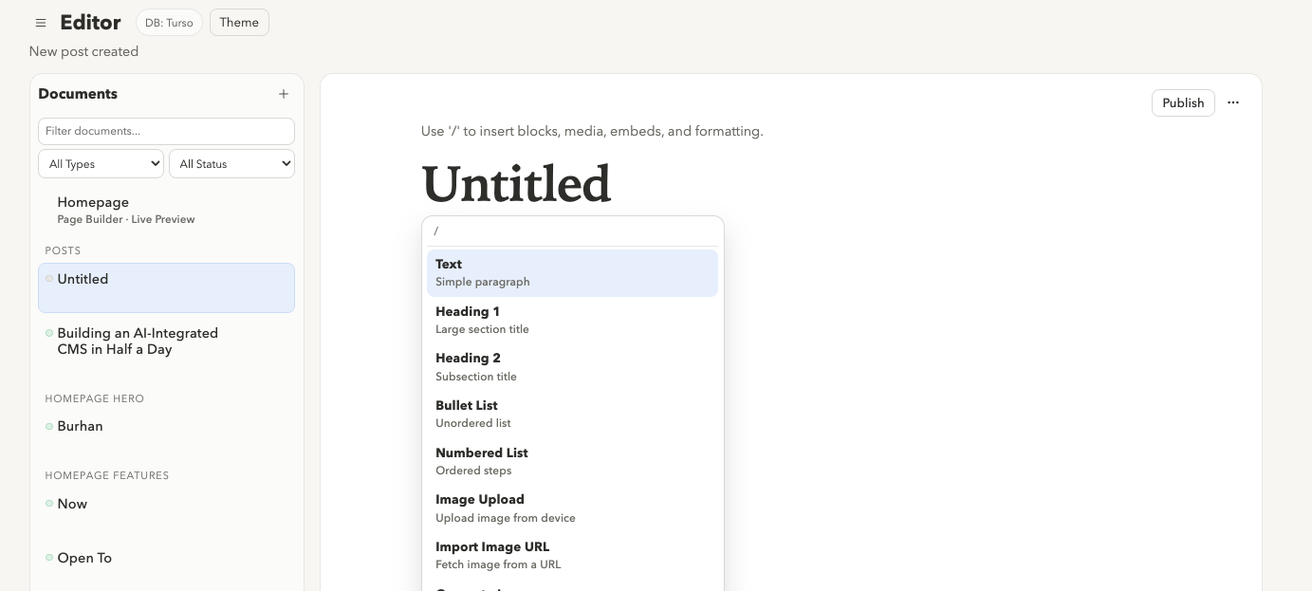Viewport: 1312px width, 591px height.
Task: Click the status dot beside Burhan
Action: pos(49,426)
